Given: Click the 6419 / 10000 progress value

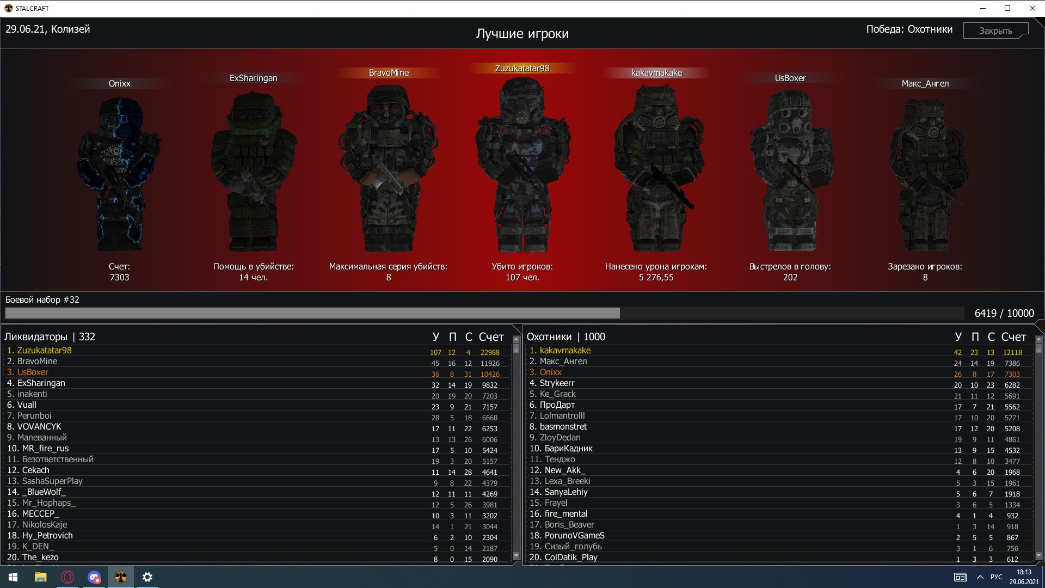Looking at the screenshot, I should [x=1004, y=313].
